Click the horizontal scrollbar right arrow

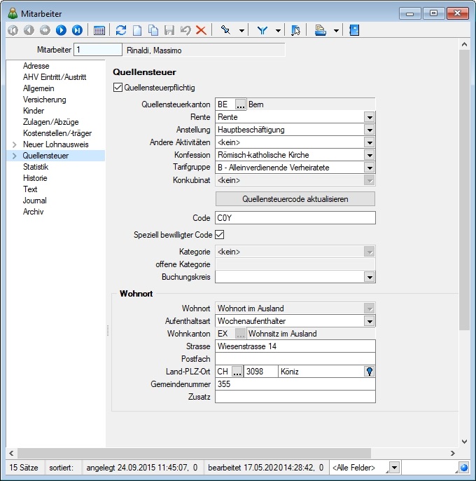coord(453,454)
